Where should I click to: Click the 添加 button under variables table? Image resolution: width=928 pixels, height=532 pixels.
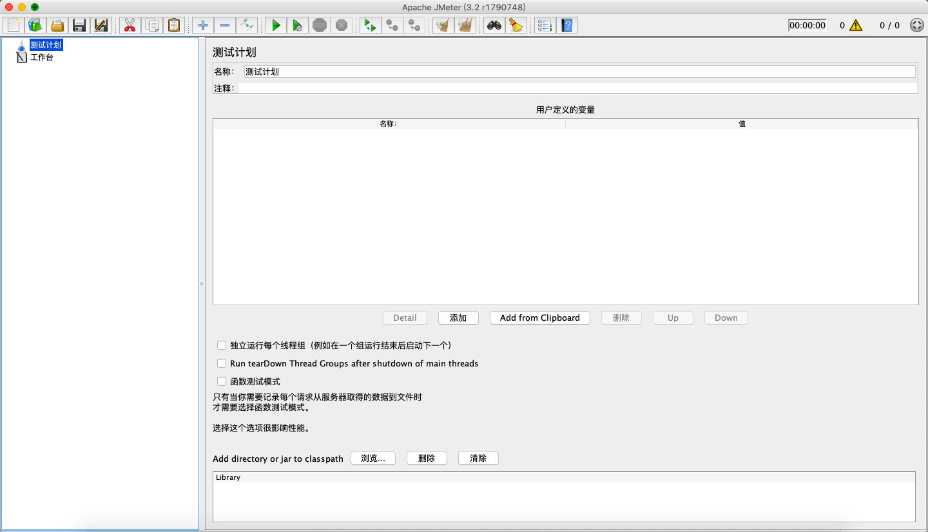[x=458, y=318]
